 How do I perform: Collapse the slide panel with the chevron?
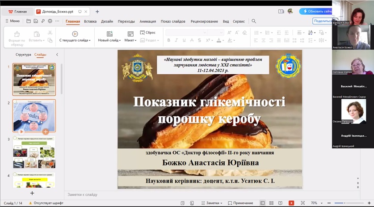point(57,55)
